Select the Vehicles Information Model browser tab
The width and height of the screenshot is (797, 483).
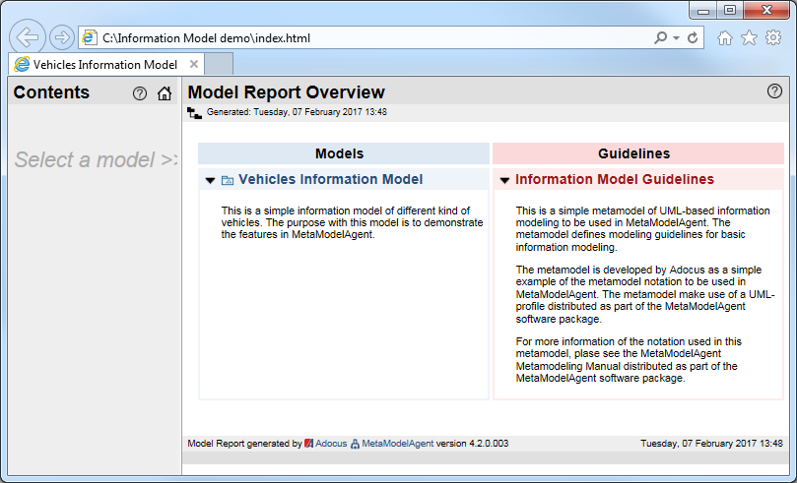[x=106, y=65]
